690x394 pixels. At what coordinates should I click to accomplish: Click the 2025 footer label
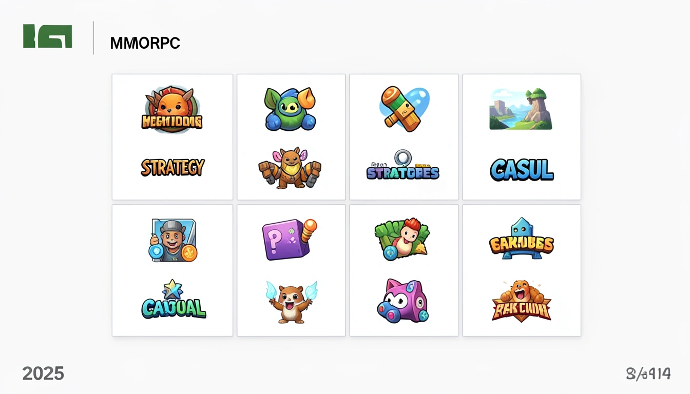click(43, 373)
